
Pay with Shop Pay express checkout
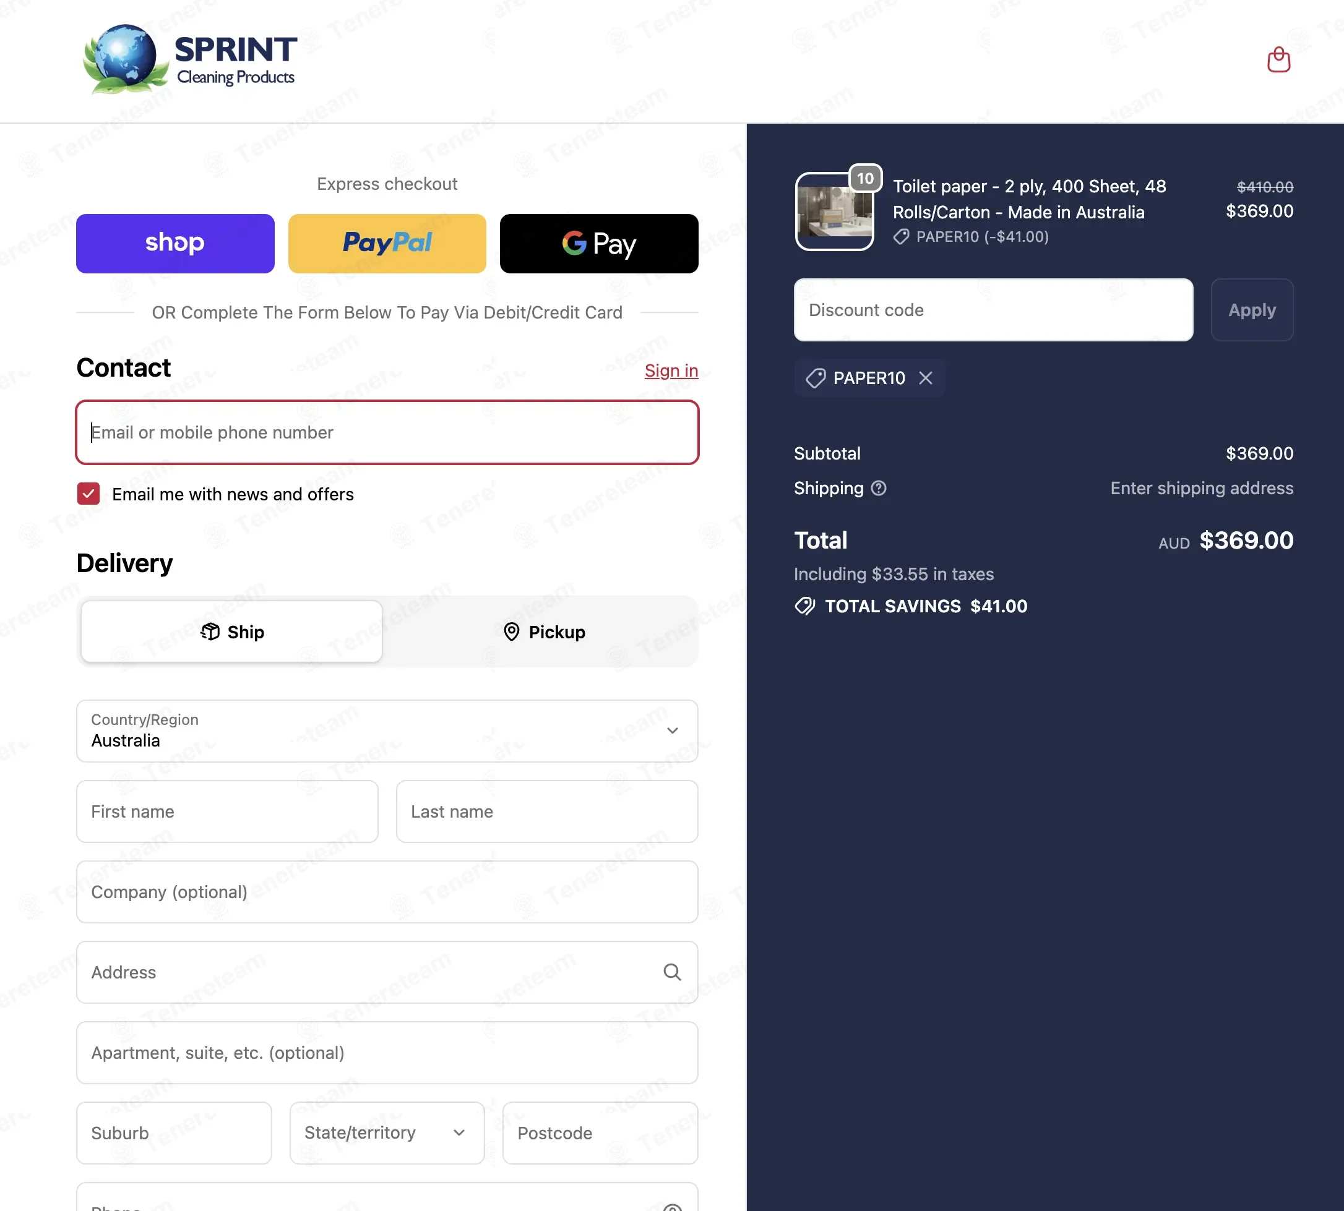[x=175, y=243]
